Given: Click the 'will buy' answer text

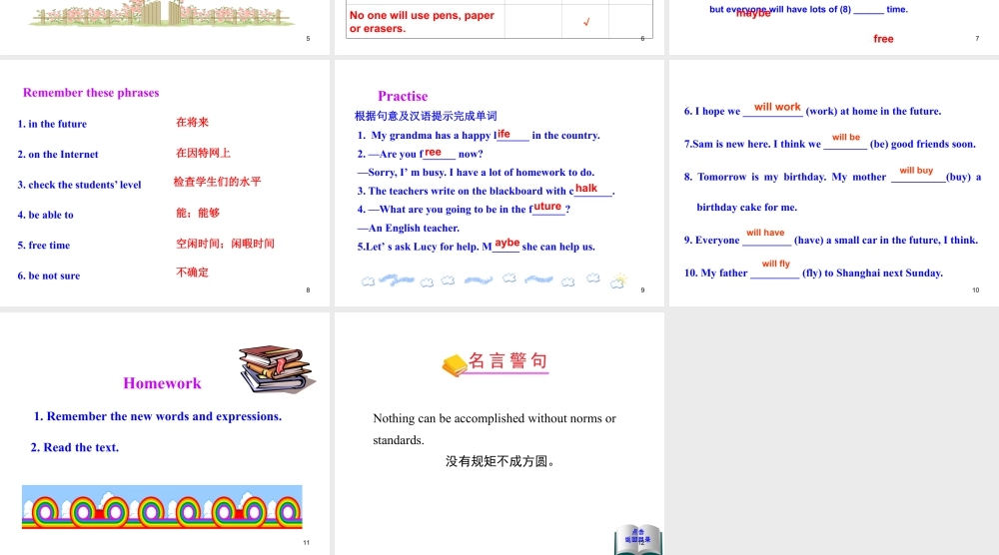Looking at the screenshot, I should (916, 171).
